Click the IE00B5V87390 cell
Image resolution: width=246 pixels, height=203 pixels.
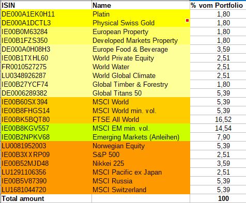[x=46, y=181]
